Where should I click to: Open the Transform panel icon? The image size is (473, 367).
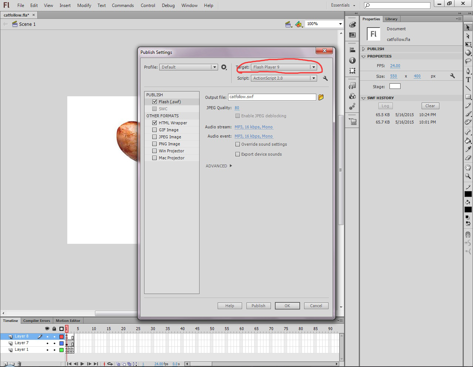[x=353, y=70]
